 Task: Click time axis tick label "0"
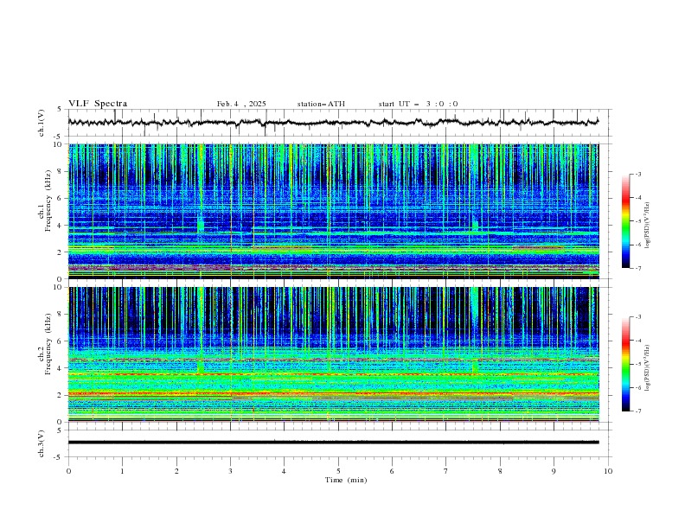pos(68,471)
